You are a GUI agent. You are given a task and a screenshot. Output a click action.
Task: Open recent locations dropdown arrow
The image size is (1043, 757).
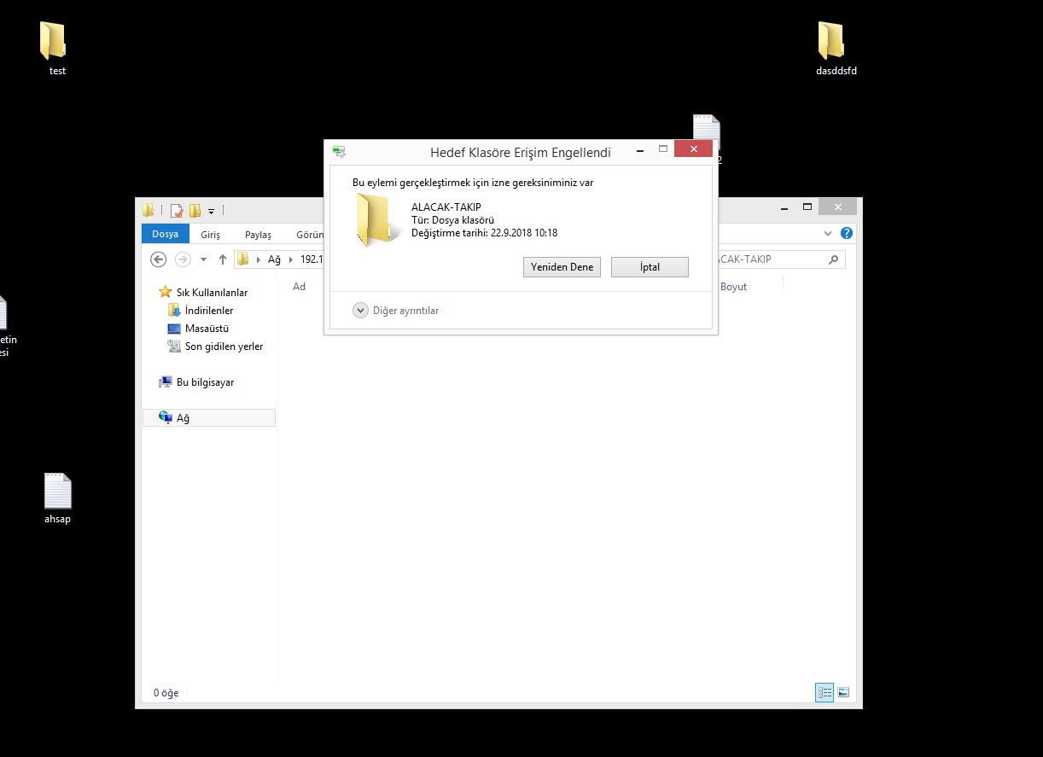tap(203, 259)
